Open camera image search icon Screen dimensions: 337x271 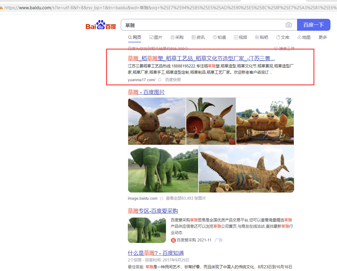pos(289,25)
